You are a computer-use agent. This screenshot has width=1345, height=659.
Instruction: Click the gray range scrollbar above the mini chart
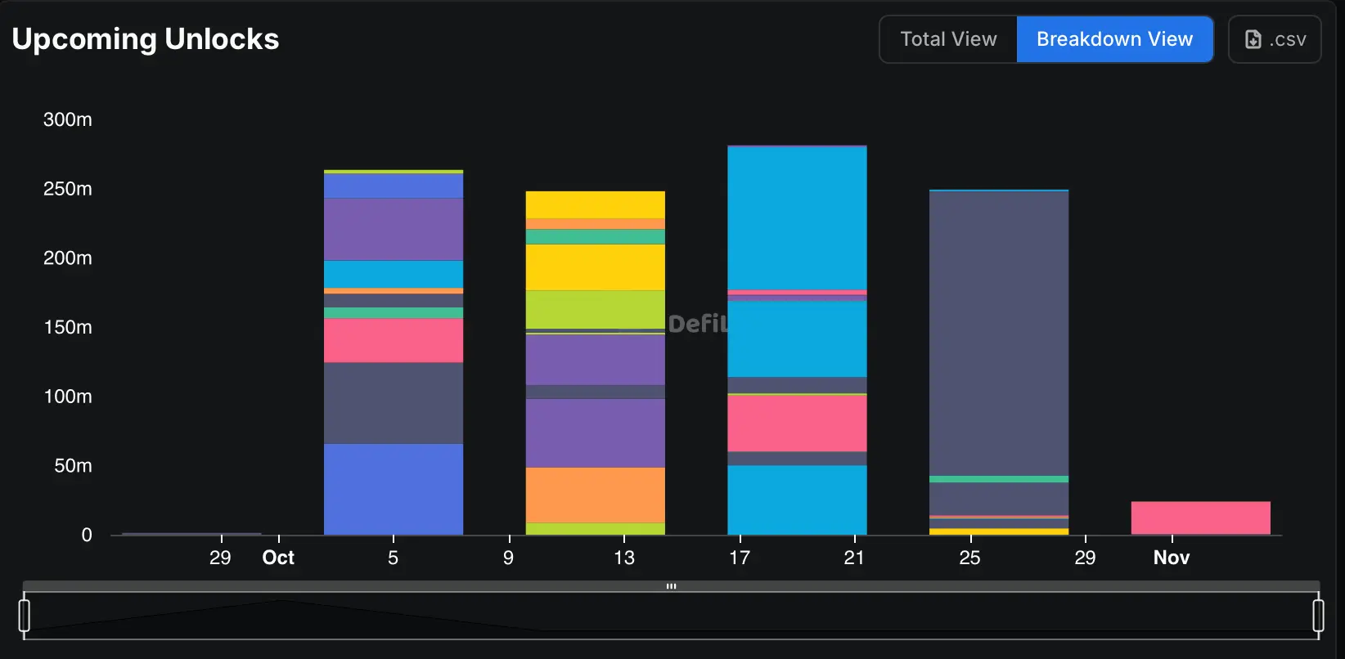[x=671, y=586]
